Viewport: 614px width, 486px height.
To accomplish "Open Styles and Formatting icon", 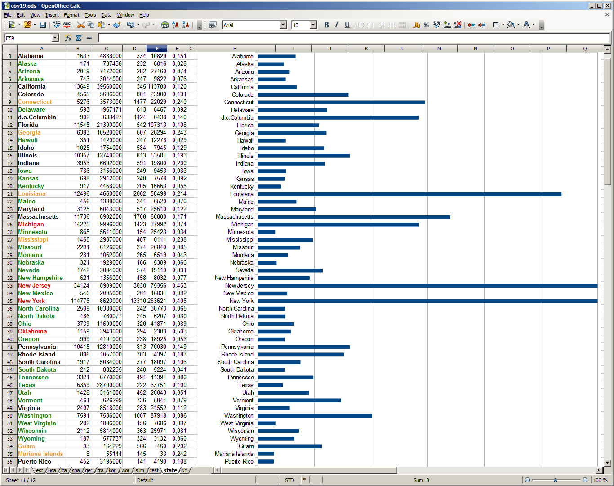I will click(x=213, y=25).
